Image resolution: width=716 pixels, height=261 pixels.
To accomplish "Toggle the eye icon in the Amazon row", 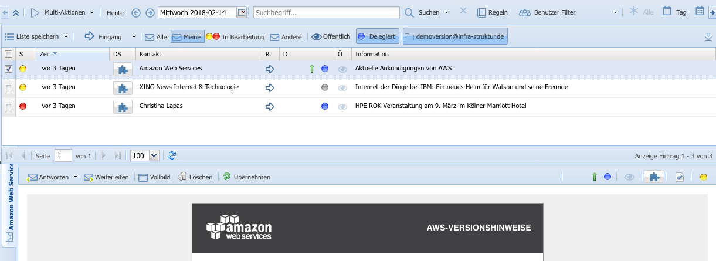I will 343,69.
